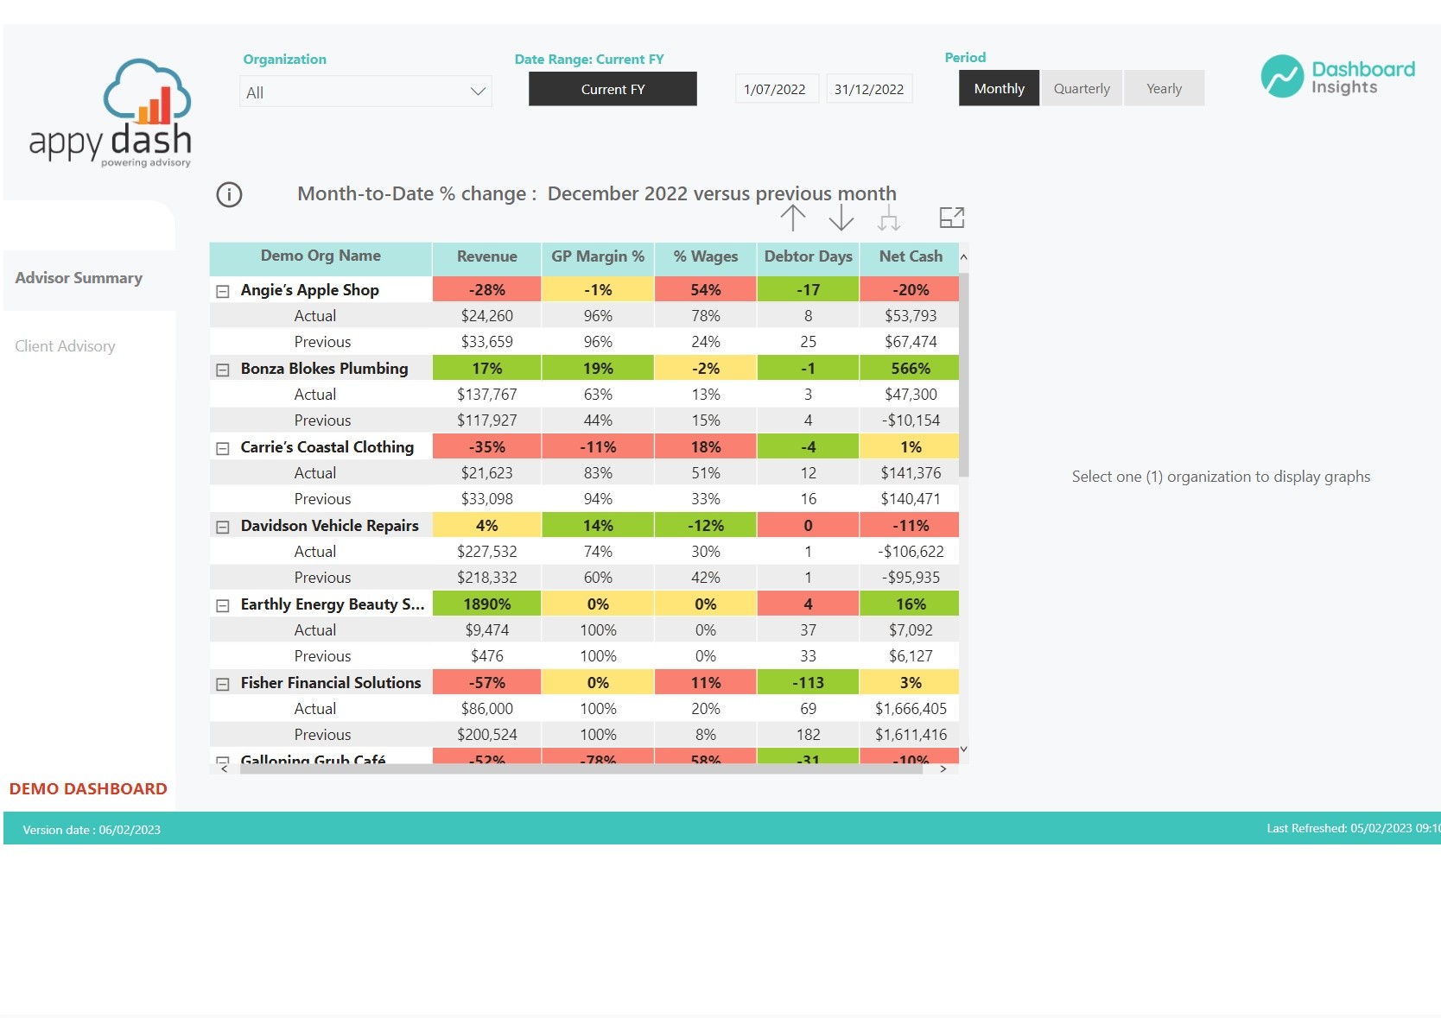Switch period to Quarterly
This screenshot has width=1441, height=1018.
(x=1082, y=89)
